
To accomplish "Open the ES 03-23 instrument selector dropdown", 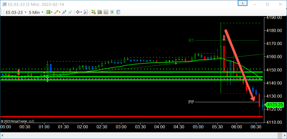I will (x=16, y=12).
